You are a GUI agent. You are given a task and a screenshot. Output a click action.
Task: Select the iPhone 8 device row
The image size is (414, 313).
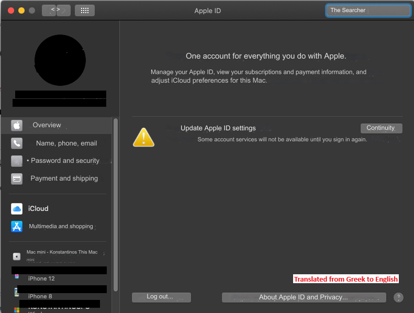57,294
